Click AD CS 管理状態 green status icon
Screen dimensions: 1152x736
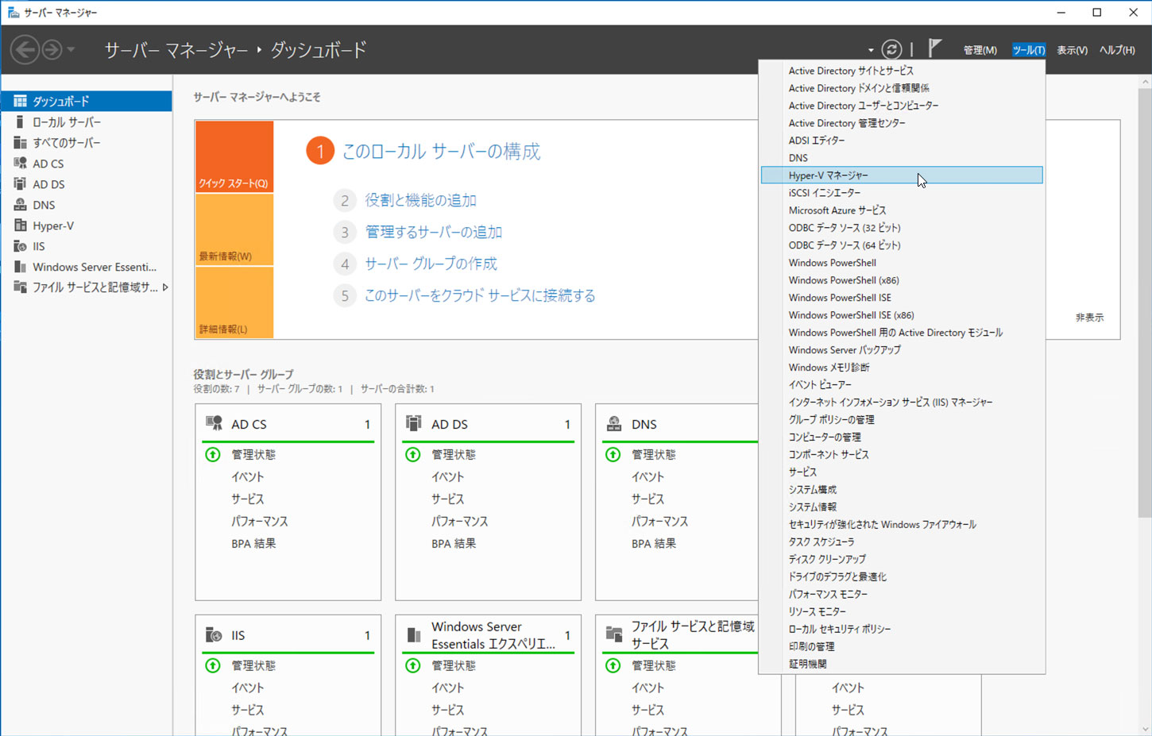tap(213, 454)
